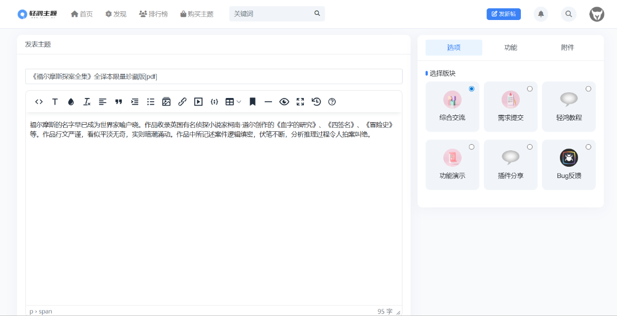Open 排行榜 in the navigation
The height and width of the screenshot is (316, 617).
tap(153, 14)
